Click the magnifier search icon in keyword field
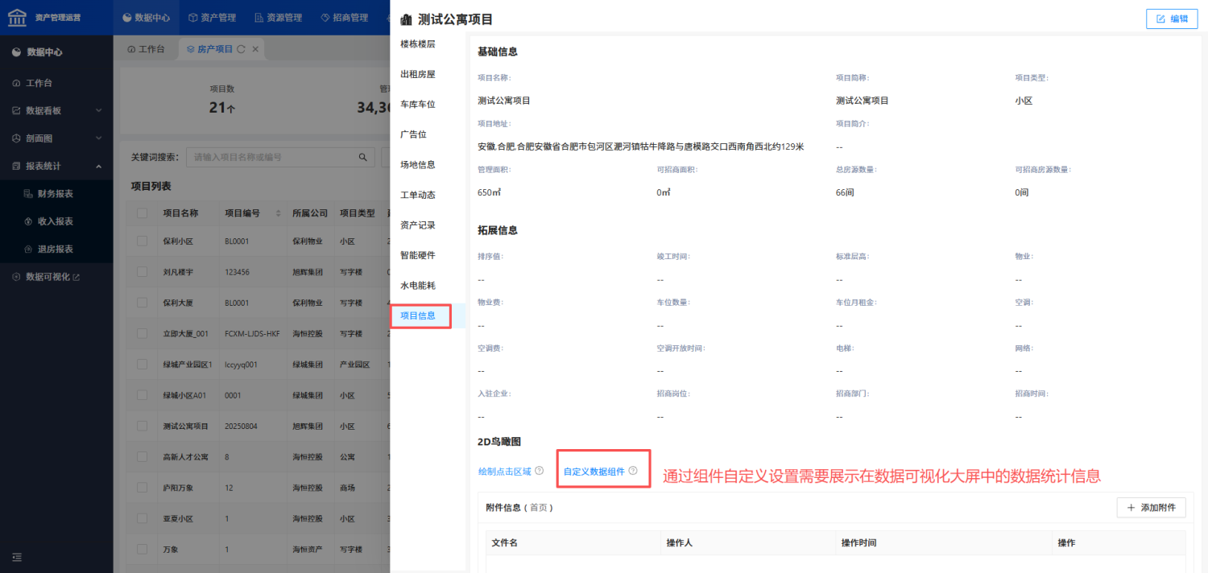This screenshot has height=573, width=1208. [363, 157]
